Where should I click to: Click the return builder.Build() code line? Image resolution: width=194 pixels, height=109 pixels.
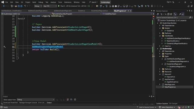tap(46, 50)
